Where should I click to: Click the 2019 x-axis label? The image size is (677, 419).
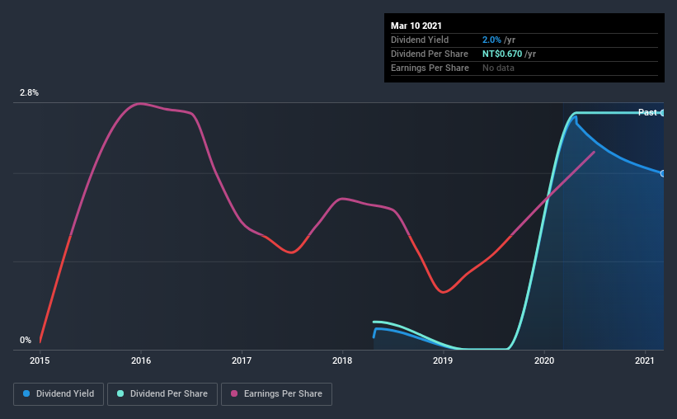coord(443,360)
